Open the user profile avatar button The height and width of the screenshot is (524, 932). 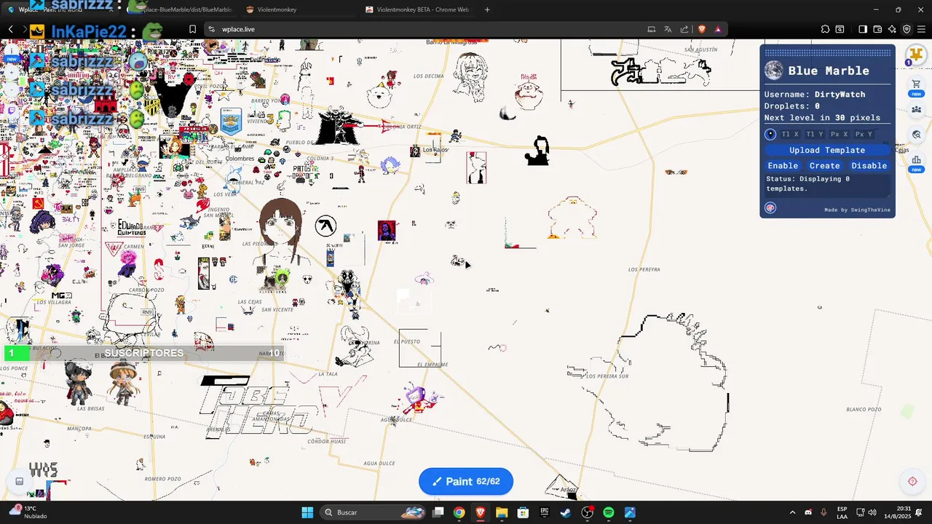click(916, 55)
